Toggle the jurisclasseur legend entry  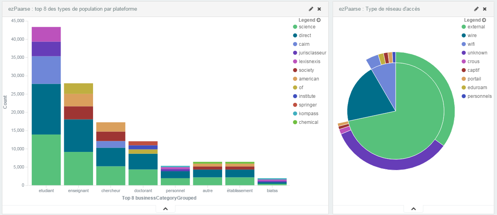(312, 53)
